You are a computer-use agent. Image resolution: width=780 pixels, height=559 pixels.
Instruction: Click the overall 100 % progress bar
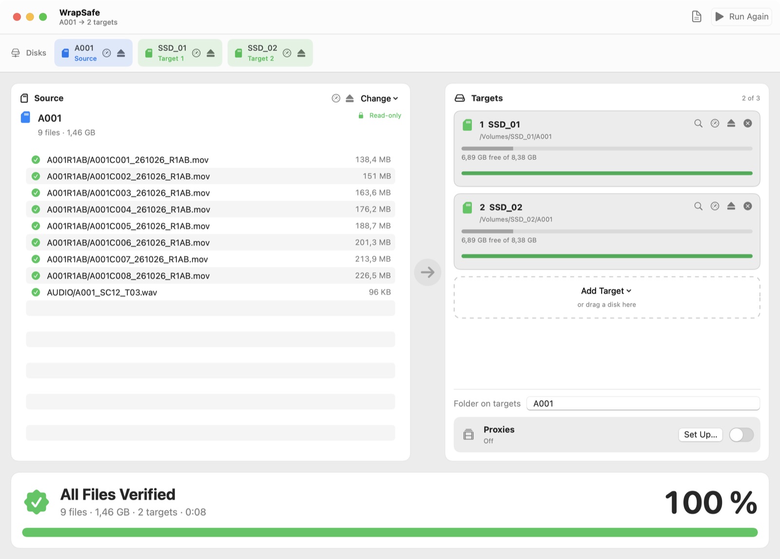390,532
